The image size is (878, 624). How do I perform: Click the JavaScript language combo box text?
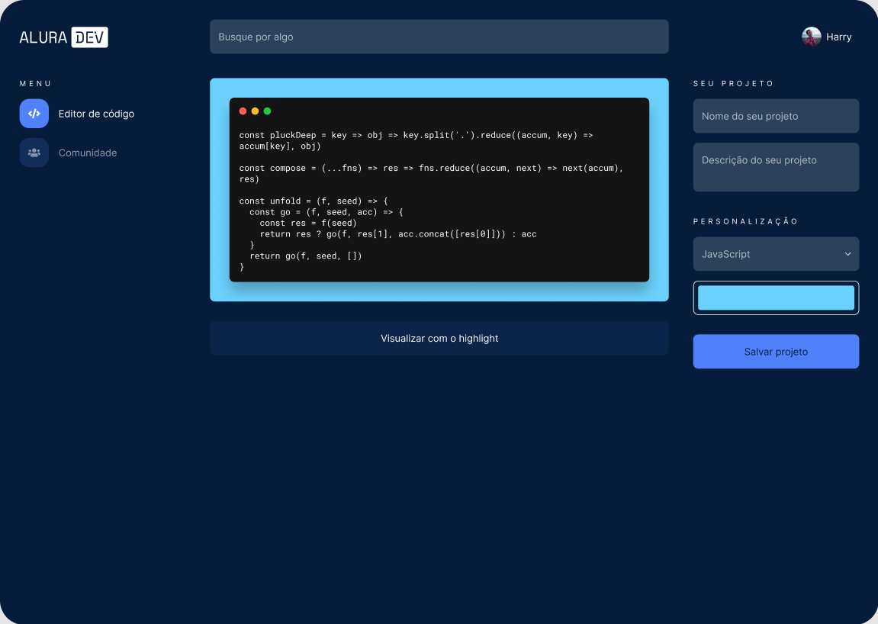click(725, 254)
